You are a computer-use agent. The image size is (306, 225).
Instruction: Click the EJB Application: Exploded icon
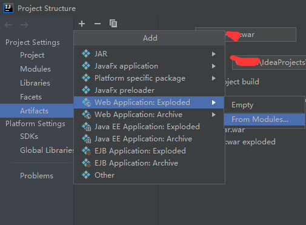[x=87, y=151]
